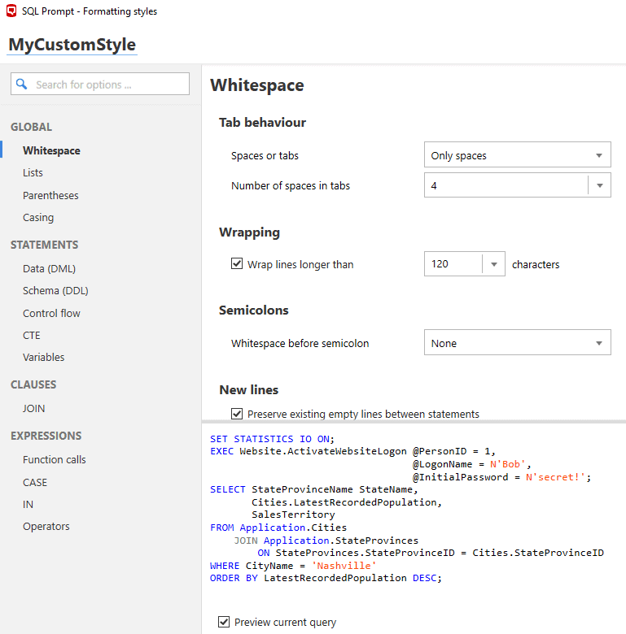Select the IN expressions page

[28, 504]
